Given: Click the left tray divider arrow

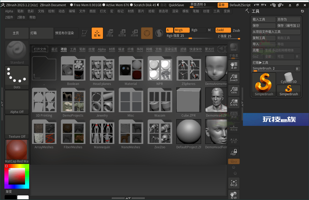Looking at the screenshot, I should point(2,103).
